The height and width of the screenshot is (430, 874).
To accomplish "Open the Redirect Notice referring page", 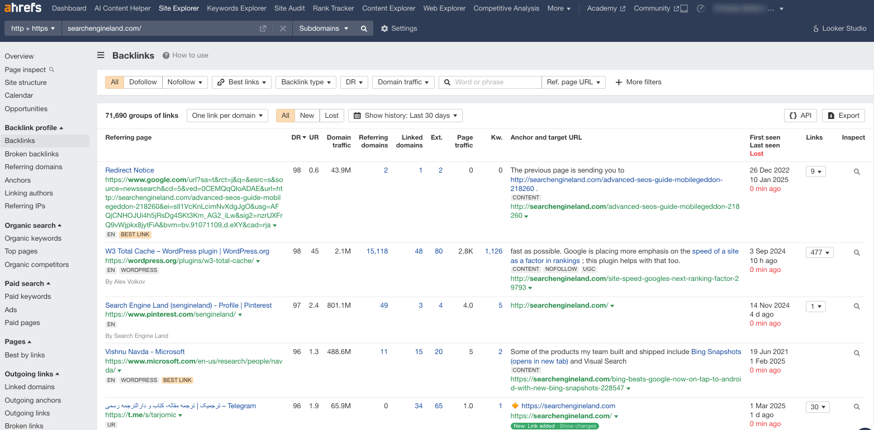I will 130,170.
